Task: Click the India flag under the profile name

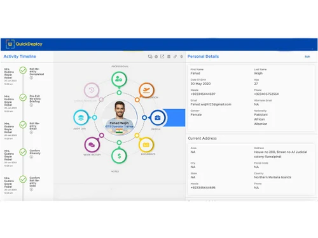Action: (119, 131)
